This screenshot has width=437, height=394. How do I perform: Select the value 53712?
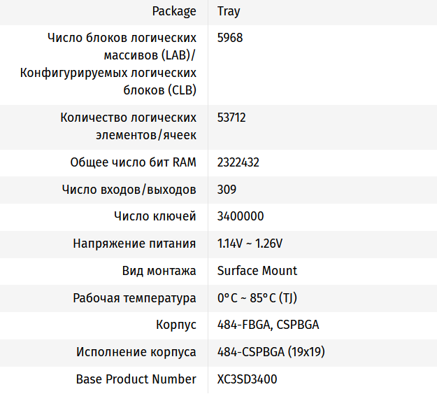point(231,118)
